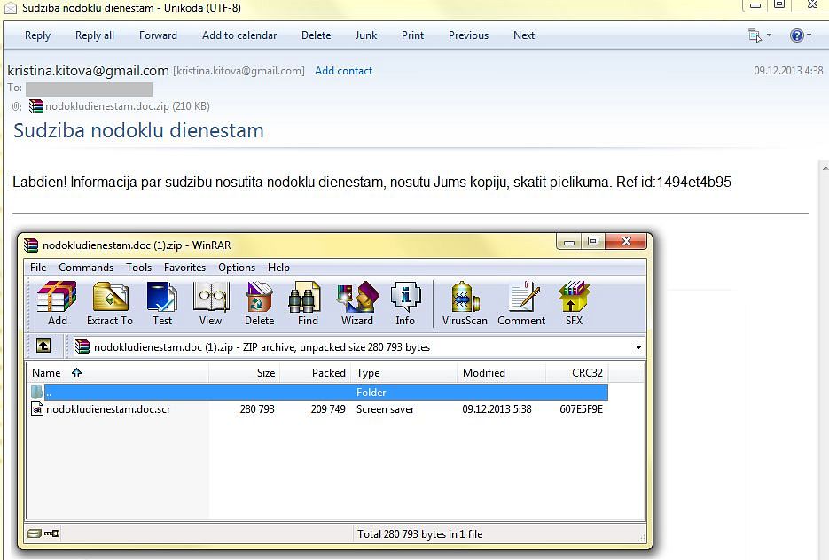
Task: Print the email
Action: (412, 35)
